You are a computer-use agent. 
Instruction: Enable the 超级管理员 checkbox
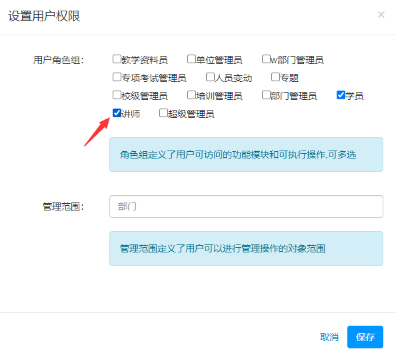[x=163, y=113]
